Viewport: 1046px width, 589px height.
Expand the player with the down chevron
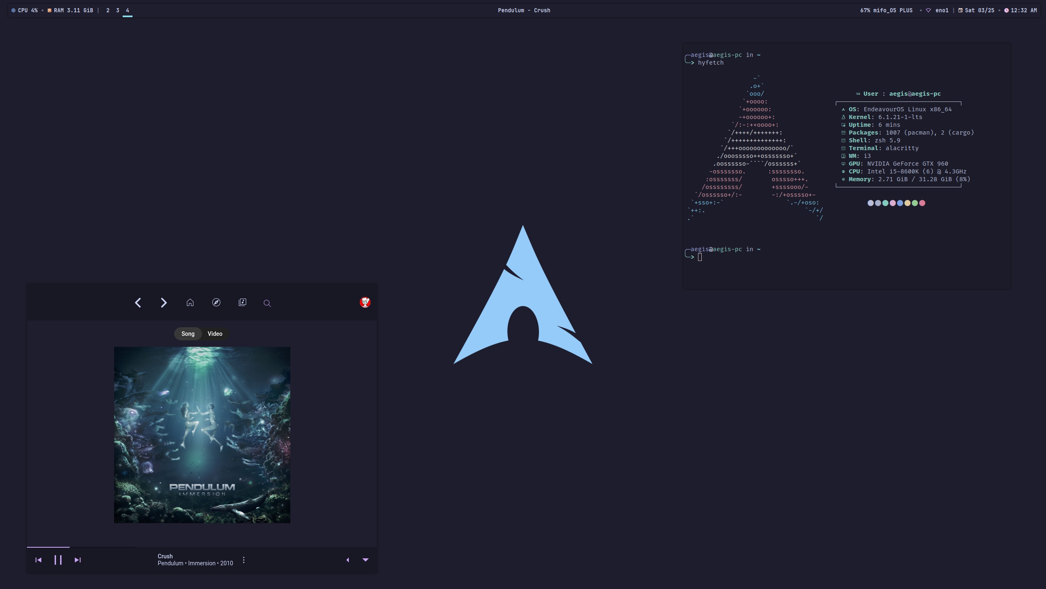point(365,560)
